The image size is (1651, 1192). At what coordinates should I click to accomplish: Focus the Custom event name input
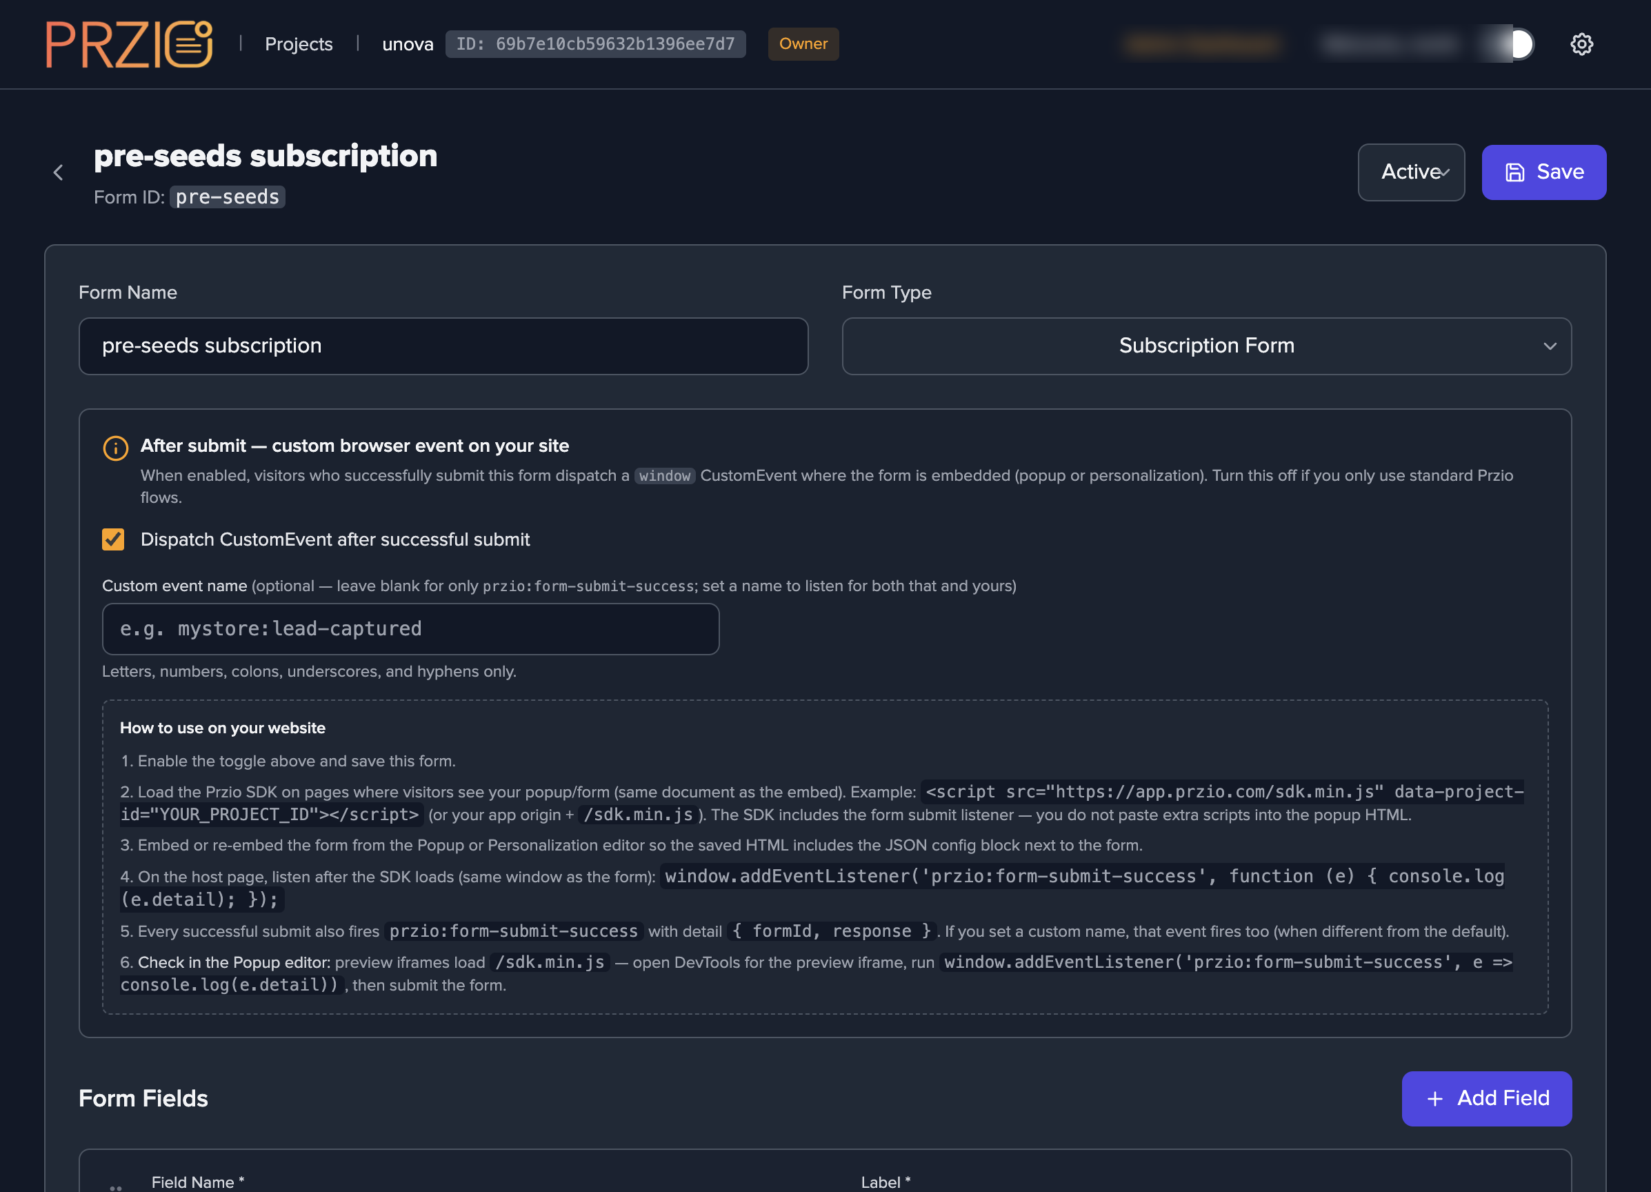coord(410,628)
